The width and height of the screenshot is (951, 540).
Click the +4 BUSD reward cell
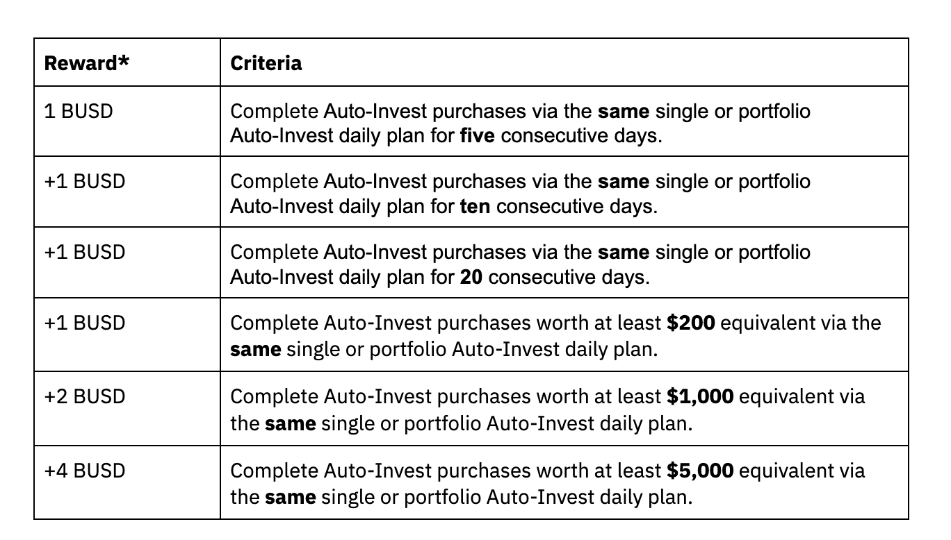[85, 471]
